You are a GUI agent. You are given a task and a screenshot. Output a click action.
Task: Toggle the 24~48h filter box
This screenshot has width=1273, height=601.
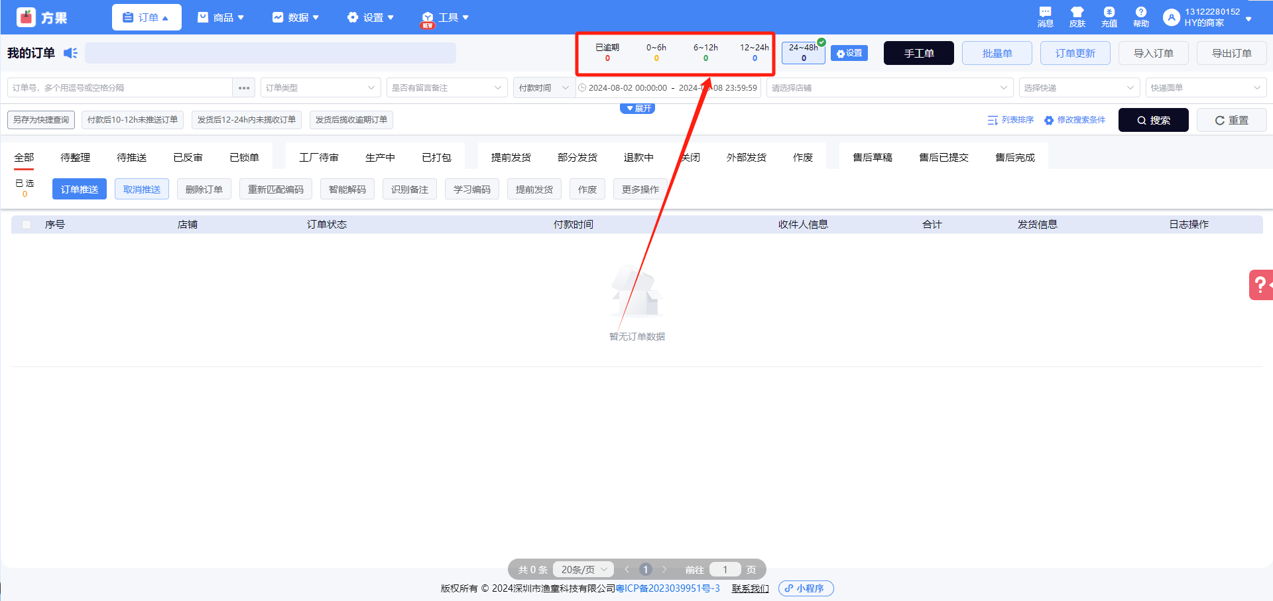[804, 52]
